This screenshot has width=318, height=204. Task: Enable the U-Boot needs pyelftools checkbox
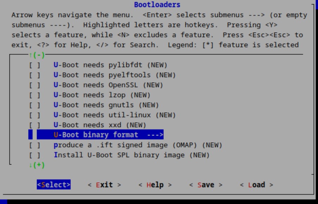35,75
